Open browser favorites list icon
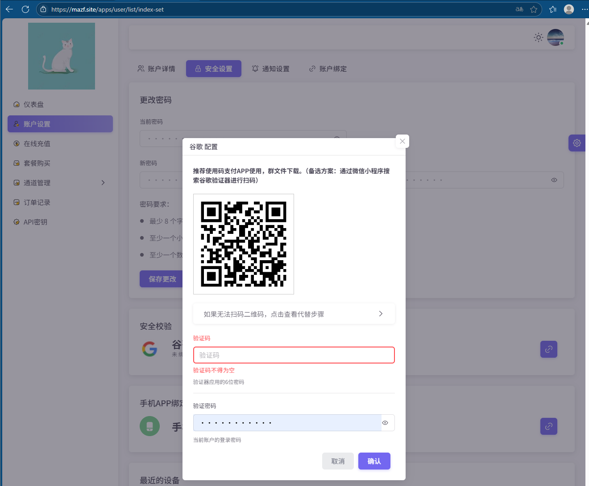Screen dimensions: 589x486 [x=553, y=9]
